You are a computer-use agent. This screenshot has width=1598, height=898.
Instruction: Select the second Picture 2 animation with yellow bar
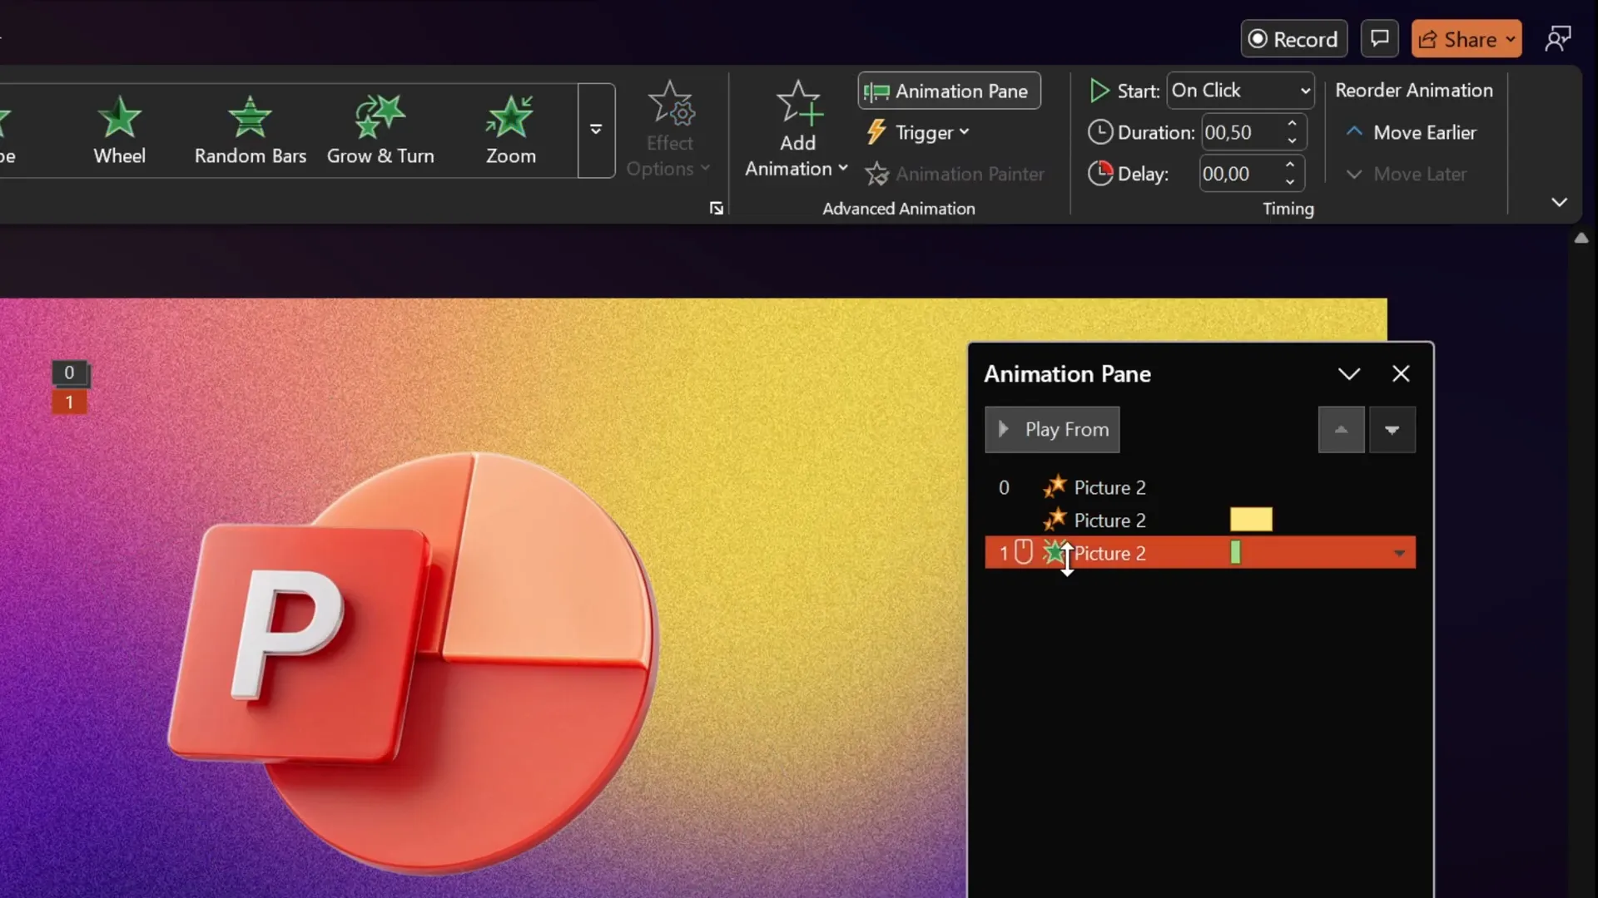pos(1199,520)
